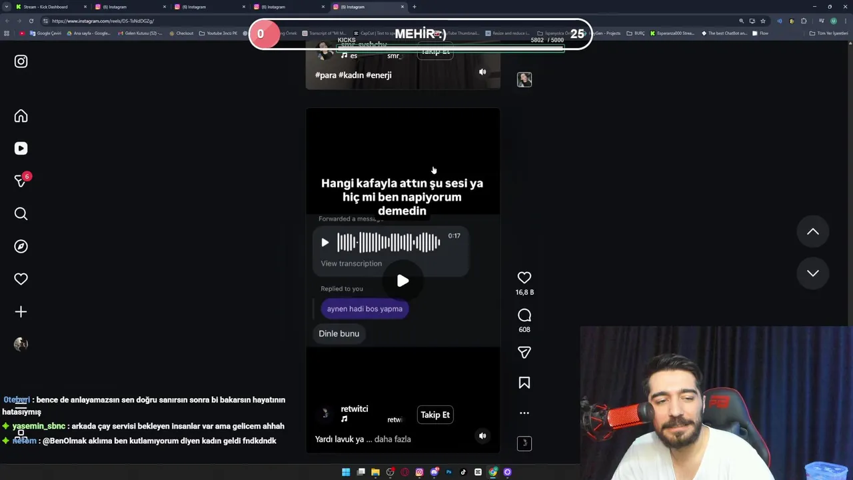Click the 'Dinle bunu' message bubble
853x480 pixels.
coord(339,333)
